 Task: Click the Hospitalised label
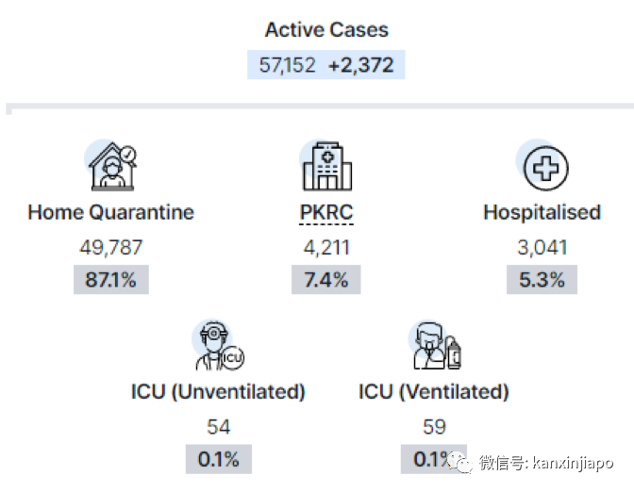[542, 212]
